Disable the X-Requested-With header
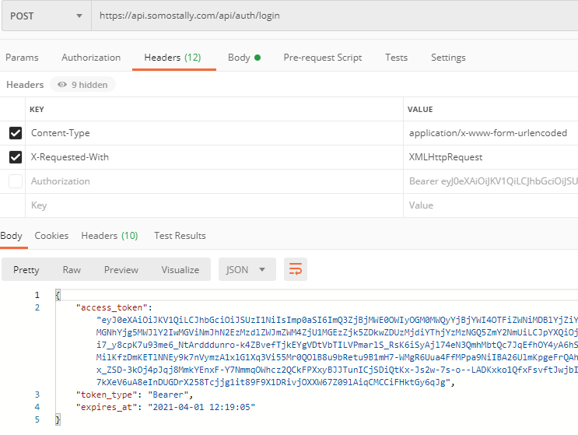578x435 pixels. tap(16, 157)
